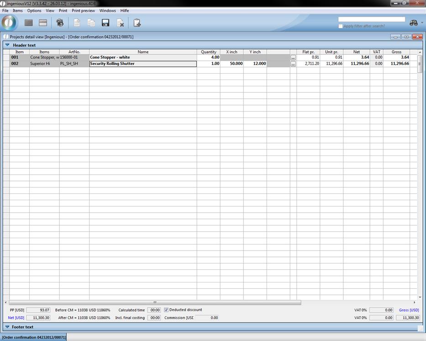
Task: Expand the Footer text section
Action: coord(7,327)
